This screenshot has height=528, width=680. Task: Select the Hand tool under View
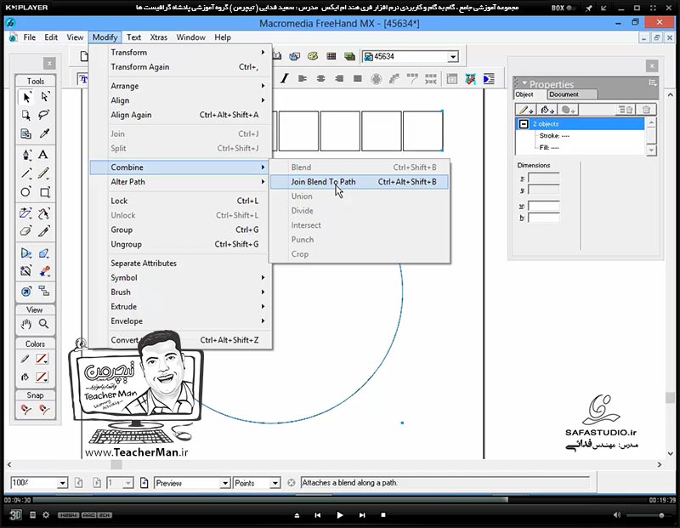tap(26, 324)
